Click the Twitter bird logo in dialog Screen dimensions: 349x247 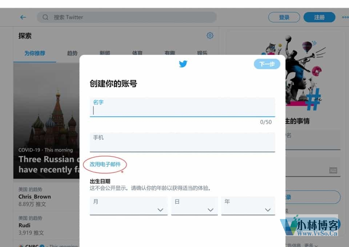coord(183,64)
